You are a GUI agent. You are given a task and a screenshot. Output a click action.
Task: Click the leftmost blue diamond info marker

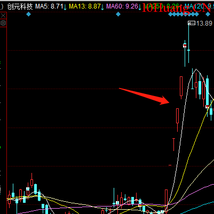(28, 14)
